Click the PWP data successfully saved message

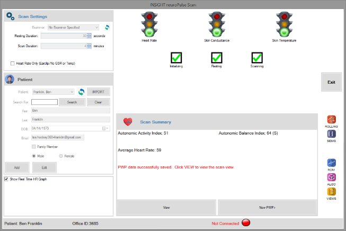[x=176, y=167]
